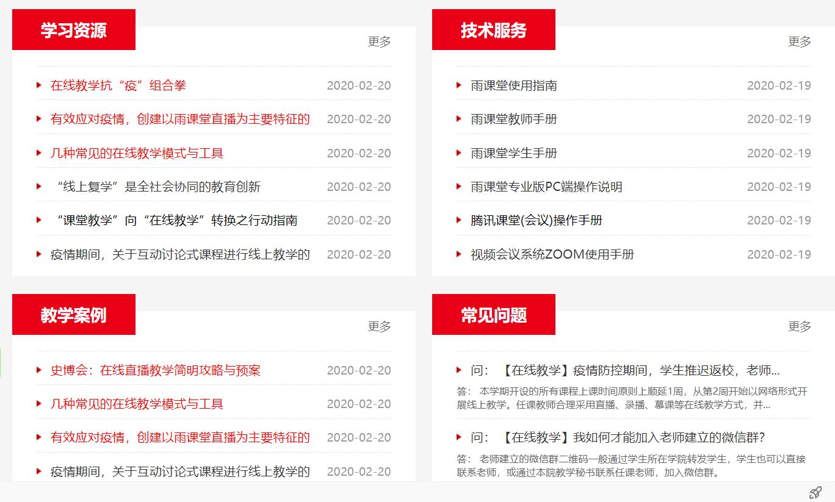Click the red arrow icon beside 雨课堂使用指南
Viewport: 835px width, 502px height.
point(458,85)
